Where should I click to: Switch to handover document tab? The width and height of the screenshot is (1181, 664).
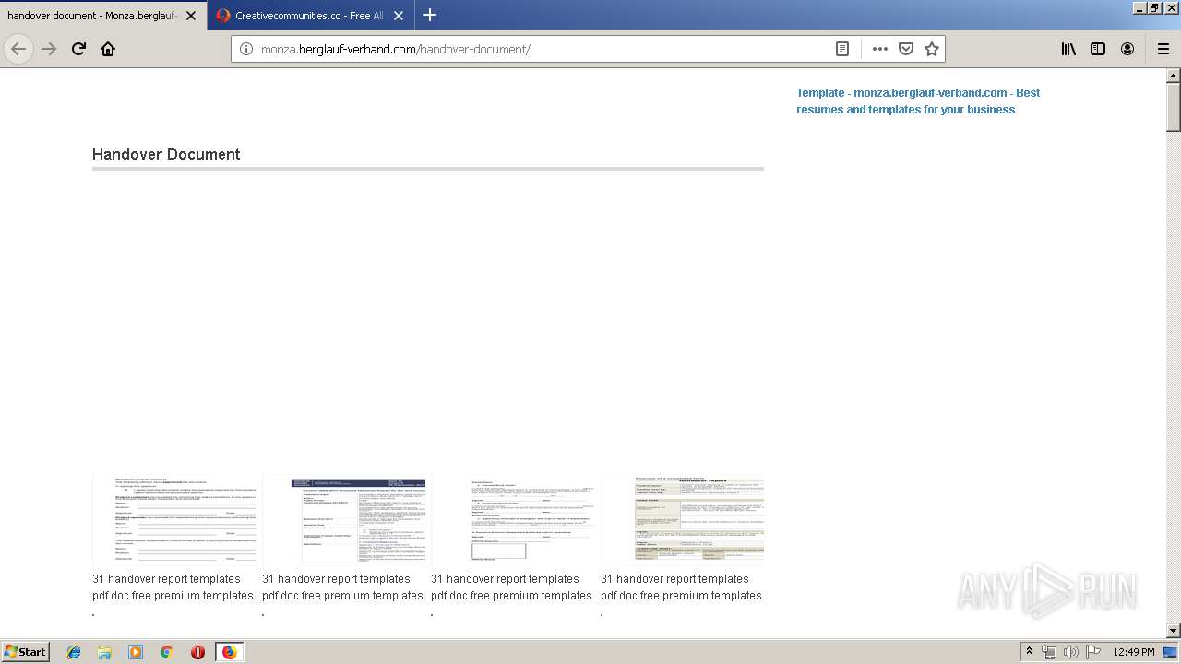point(92,16)
